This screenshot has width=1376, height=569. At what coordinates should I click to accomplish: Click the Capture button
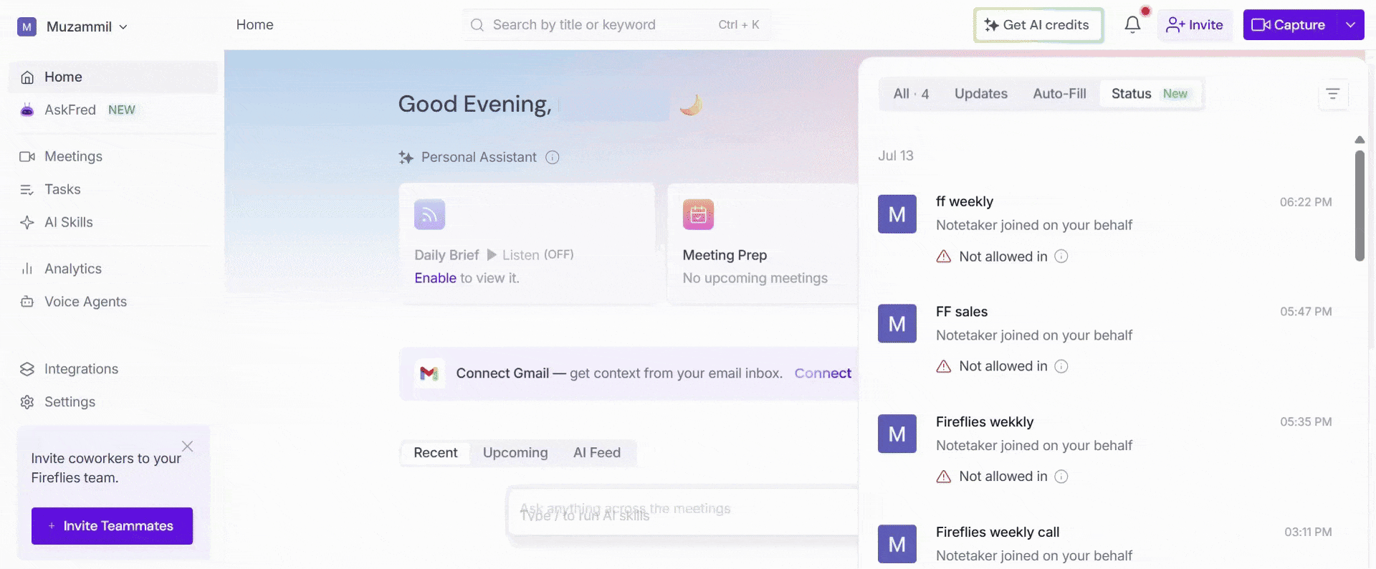(1289, 25)
